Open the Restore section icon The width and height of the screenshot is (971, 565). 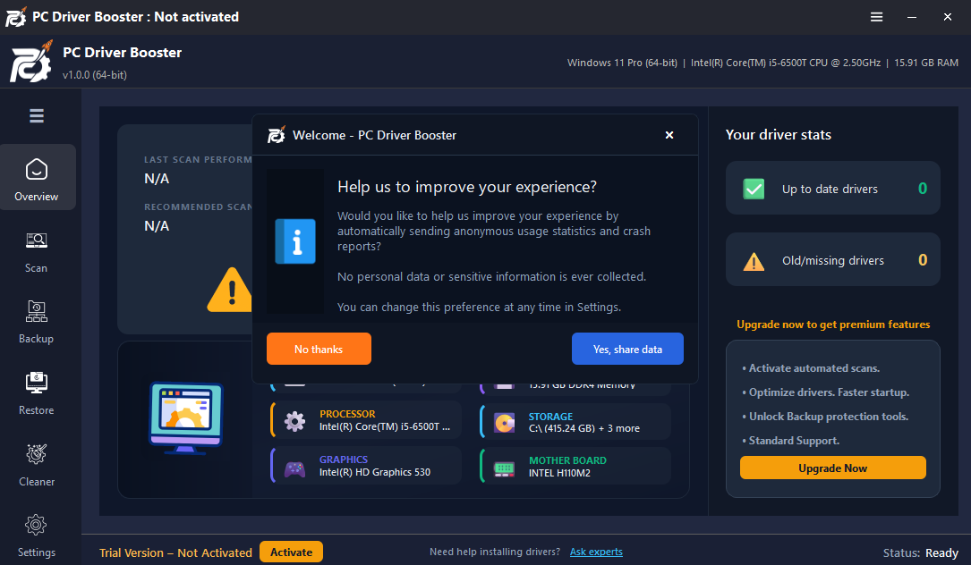point(36,383)
